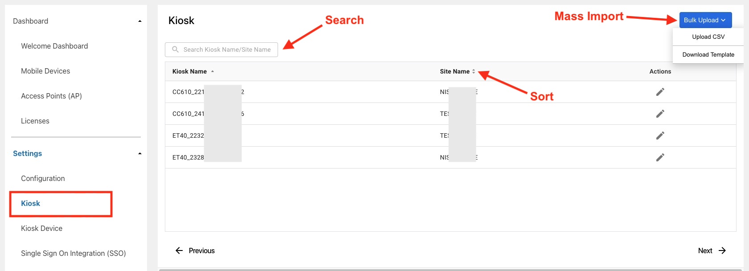The height and width of the screenshot is (271, 749).
Task: Click the search magnifier icon
Action: coord(176,49)
